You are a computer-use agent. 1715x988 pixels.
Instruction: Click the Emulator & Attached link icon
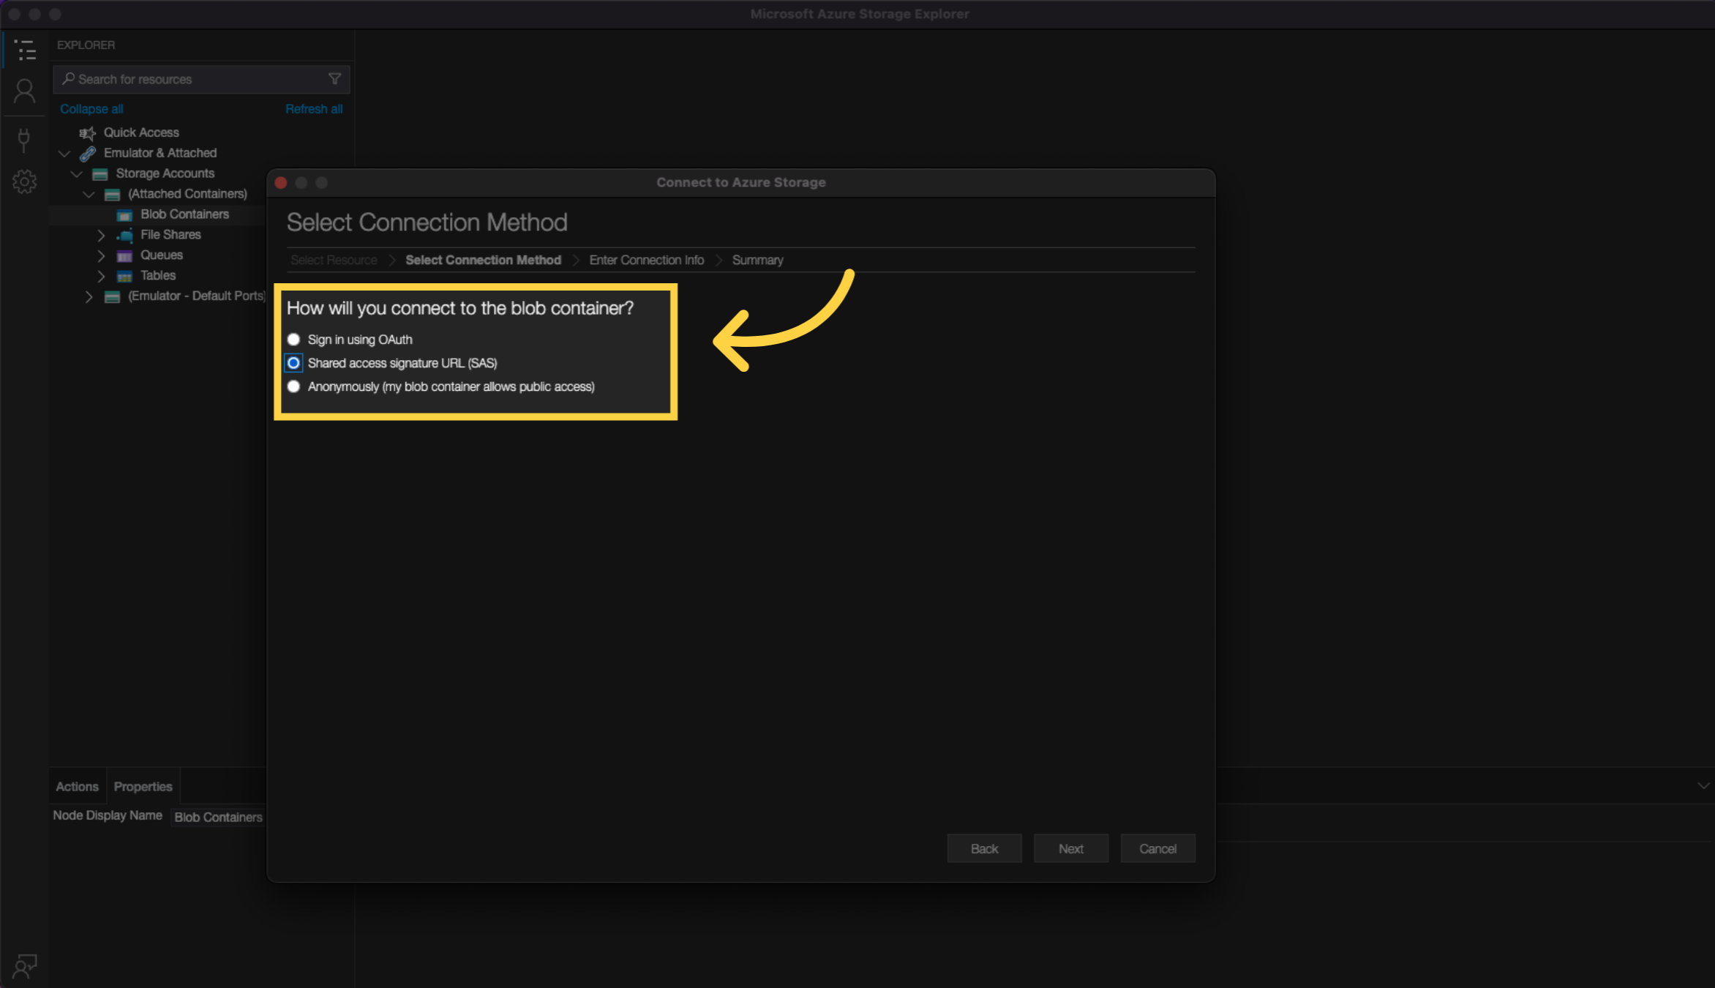[x=88, y=153]
